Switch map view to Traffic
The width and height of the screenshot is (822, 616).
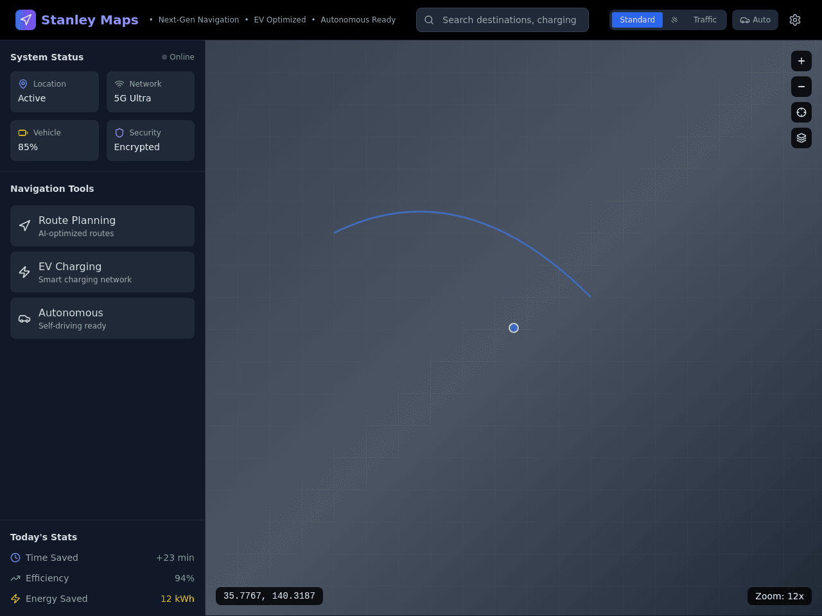(704, 20)
